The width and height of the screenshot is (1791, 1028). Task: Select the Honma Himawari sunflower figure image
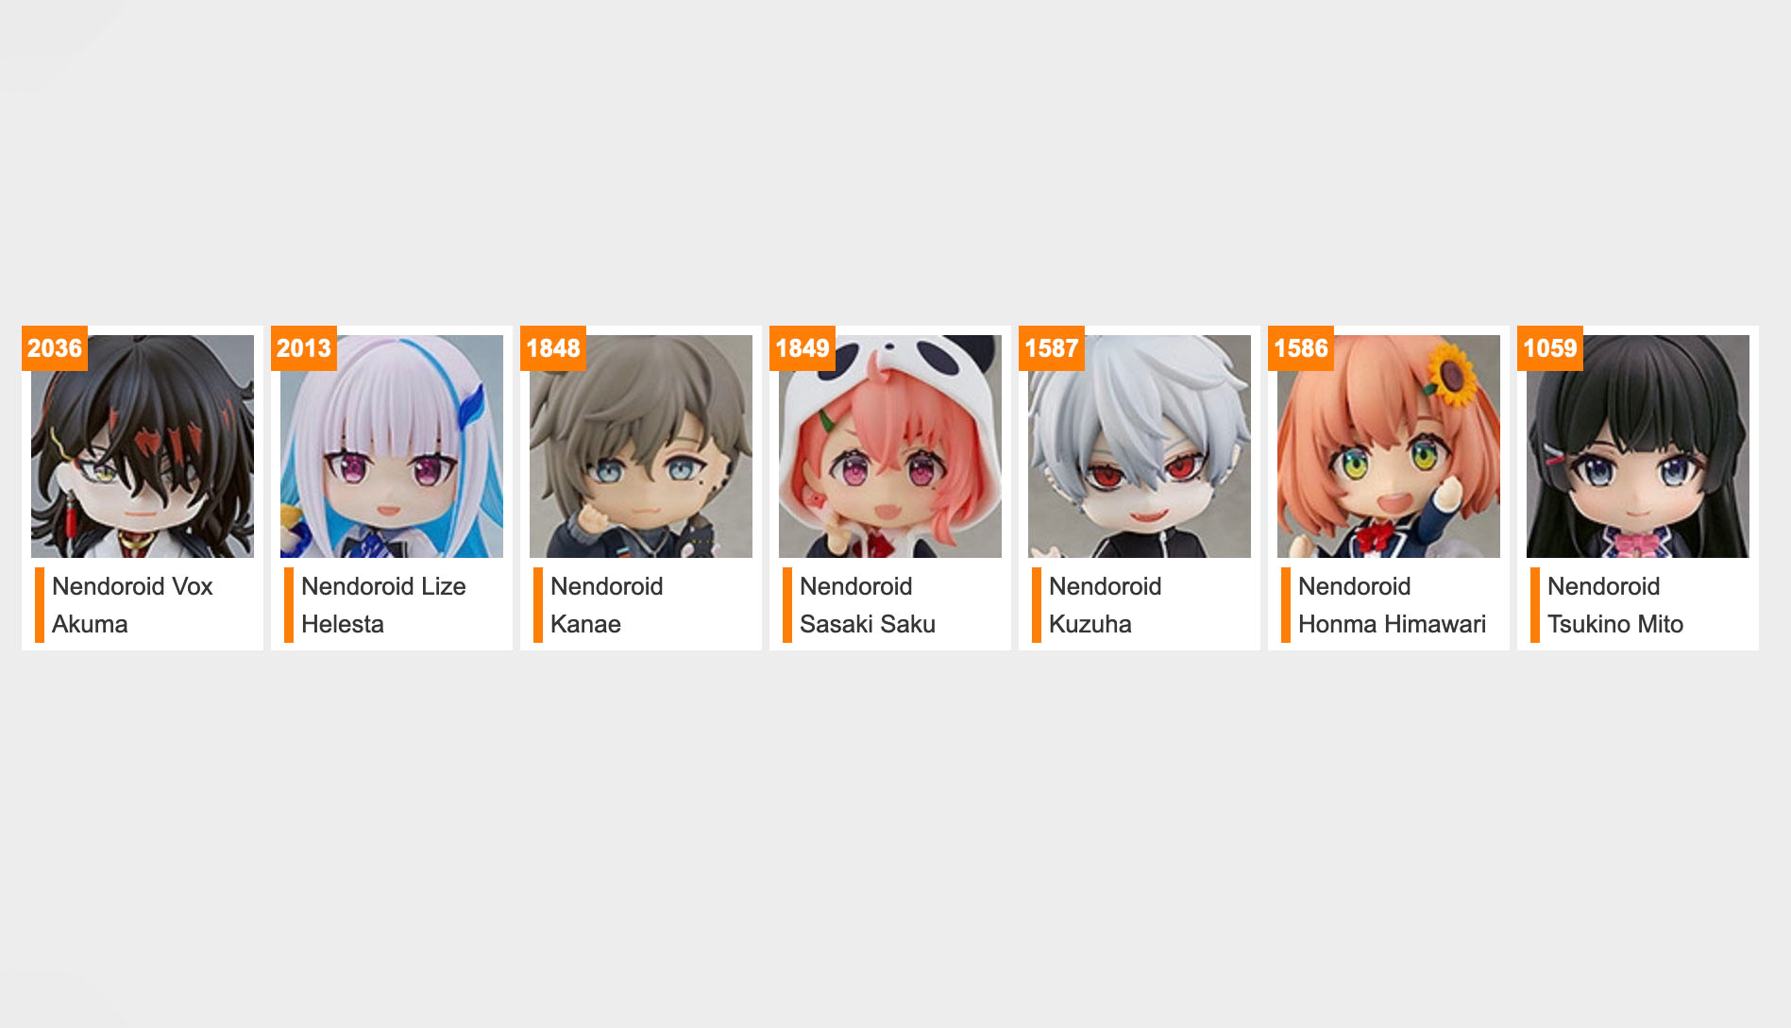tap(1389, 447)
